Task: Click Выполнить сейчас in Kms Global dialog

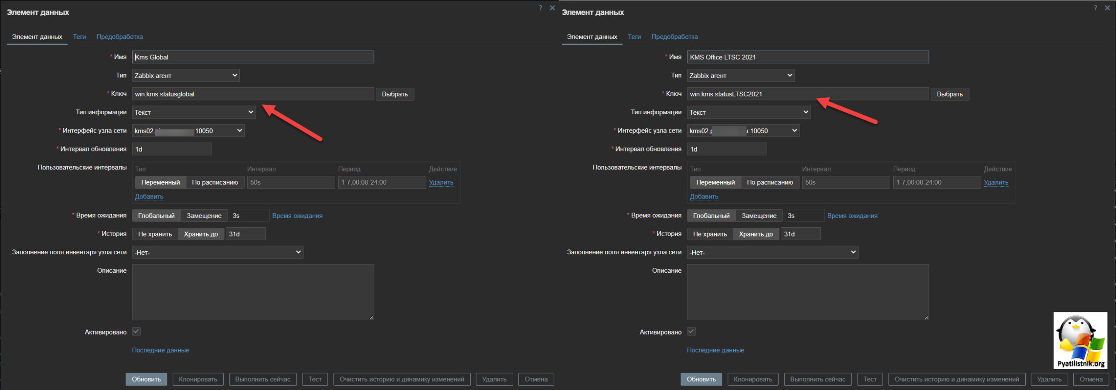Action: tap(263, 379)
